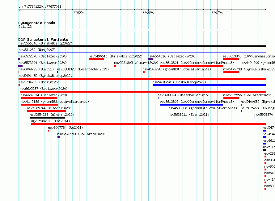Select the red bar of nsv6605237
Screen dimensions: 275x201
pos(143,92)
